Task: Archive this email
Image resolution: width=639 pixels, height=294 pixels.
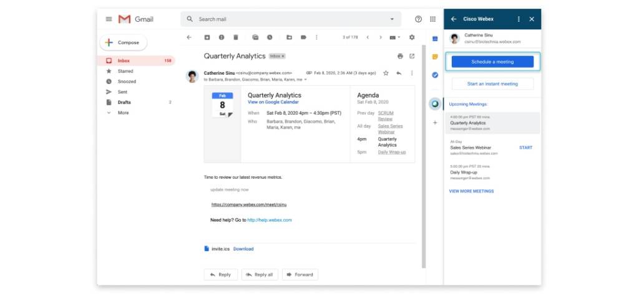Action: click(207, 37)
